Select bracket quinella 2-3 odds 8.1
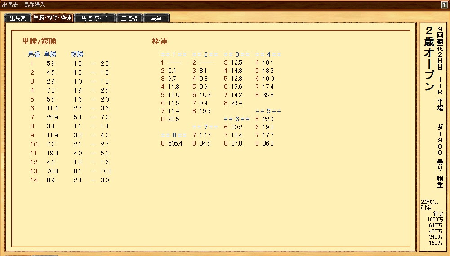This screenshot has height=256, width=450. [x=203, y=71]
